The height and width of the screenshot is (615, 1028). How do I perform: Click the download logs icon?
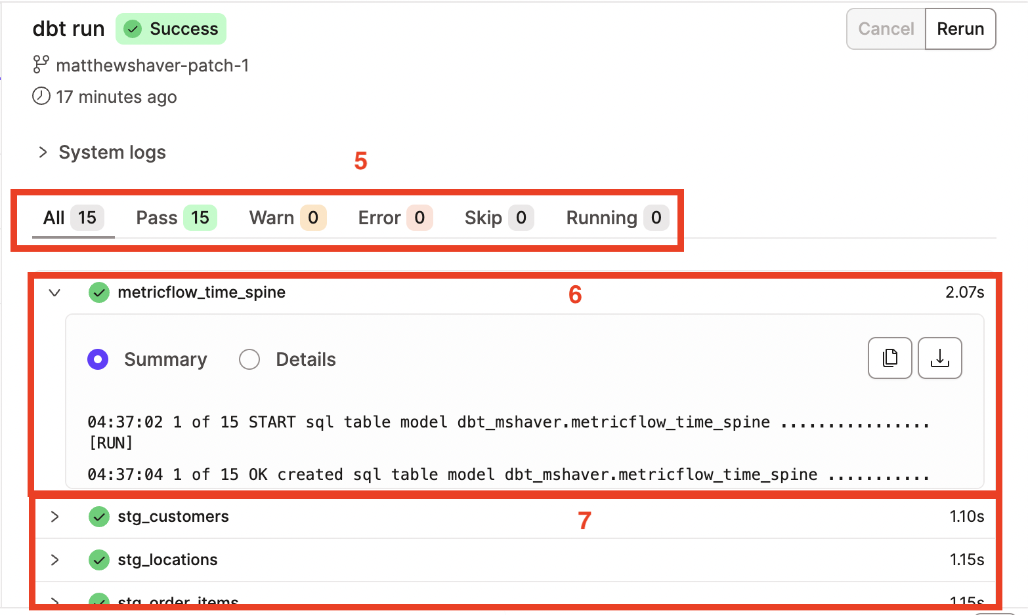[940, 358]
